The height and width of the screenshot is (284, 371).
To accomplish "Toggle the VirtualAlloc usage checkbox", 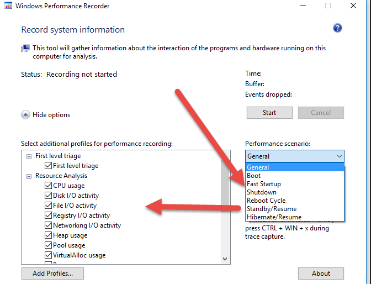I will 48,255.
